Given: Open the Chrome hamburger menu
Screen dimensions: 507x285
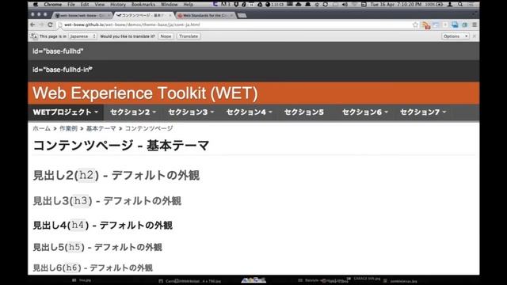Looking at the screenshot, I should tap(475, 25).
